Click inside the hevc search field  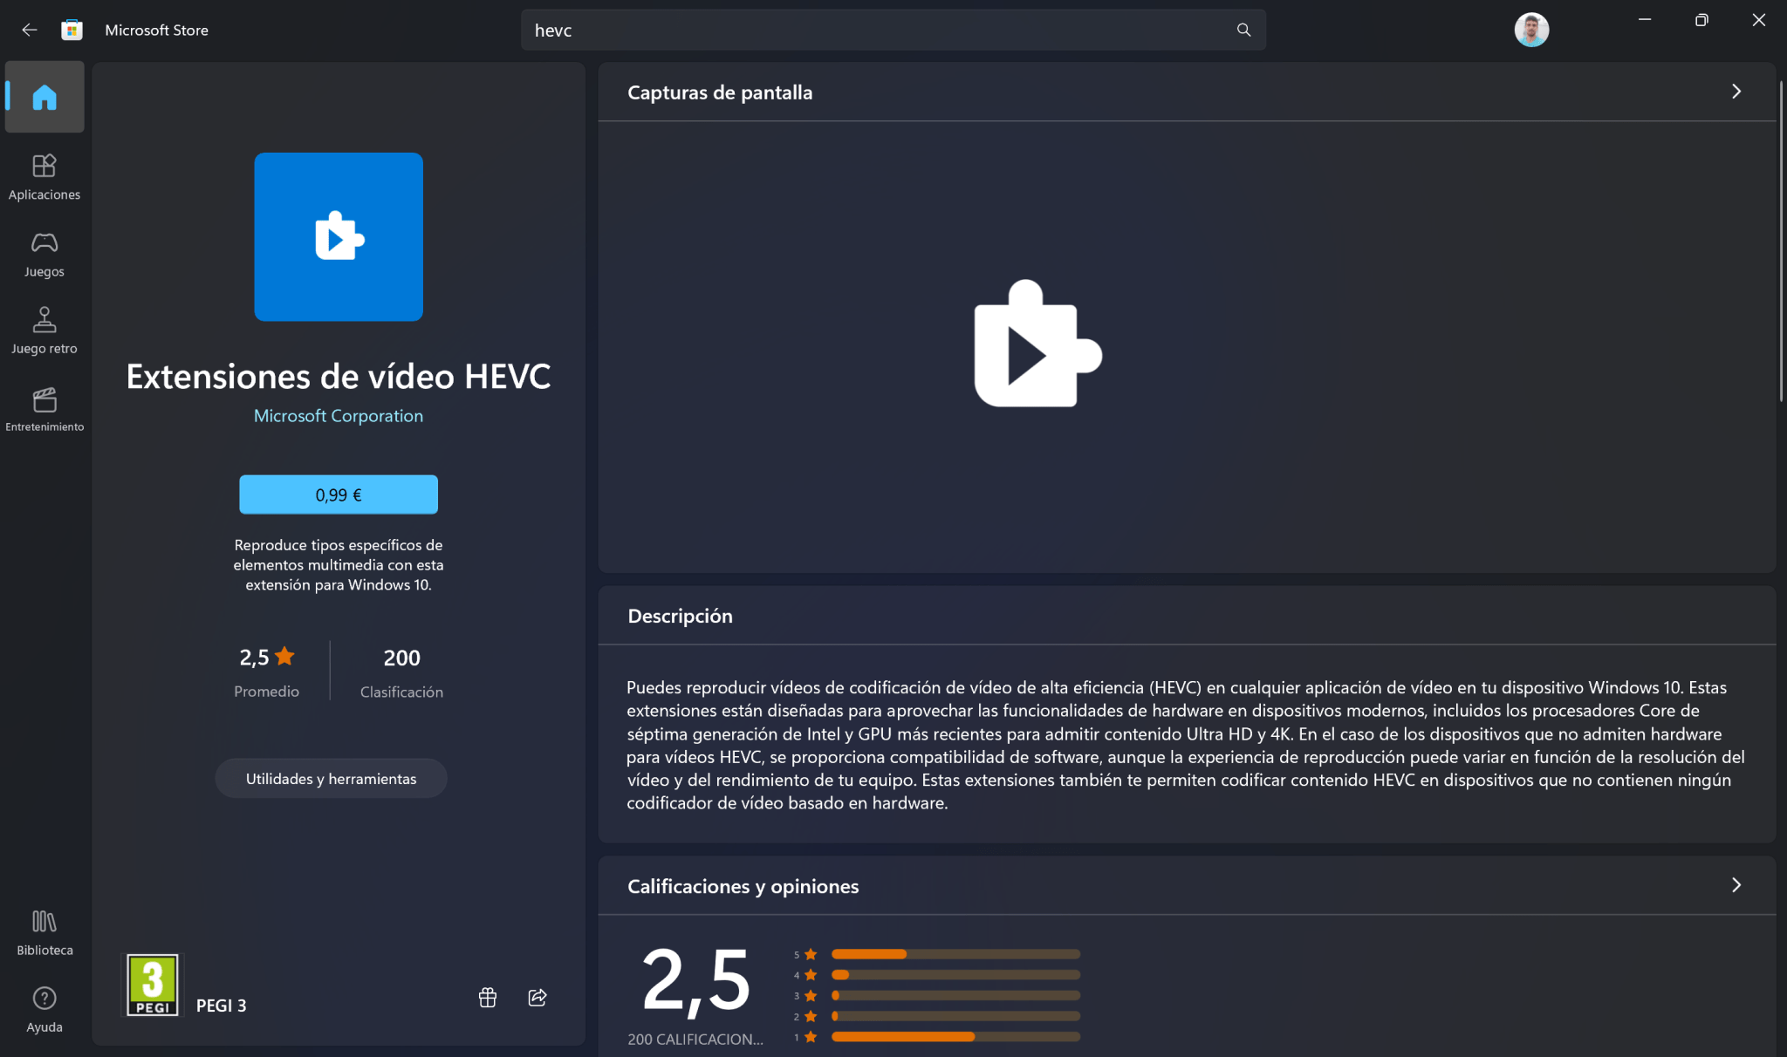873,30
